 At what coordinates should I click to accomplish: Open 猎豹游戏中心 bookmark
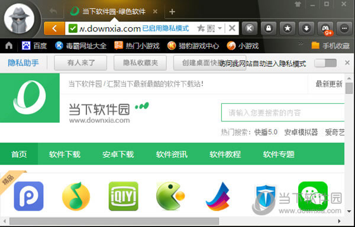point(193,46)
